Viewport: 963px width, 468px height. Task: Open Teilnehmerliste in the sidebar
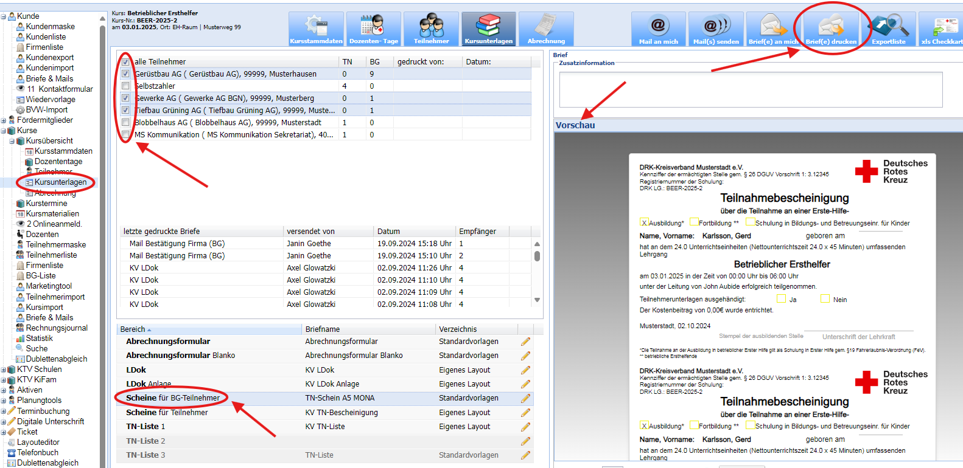click(x=51, y=255)
